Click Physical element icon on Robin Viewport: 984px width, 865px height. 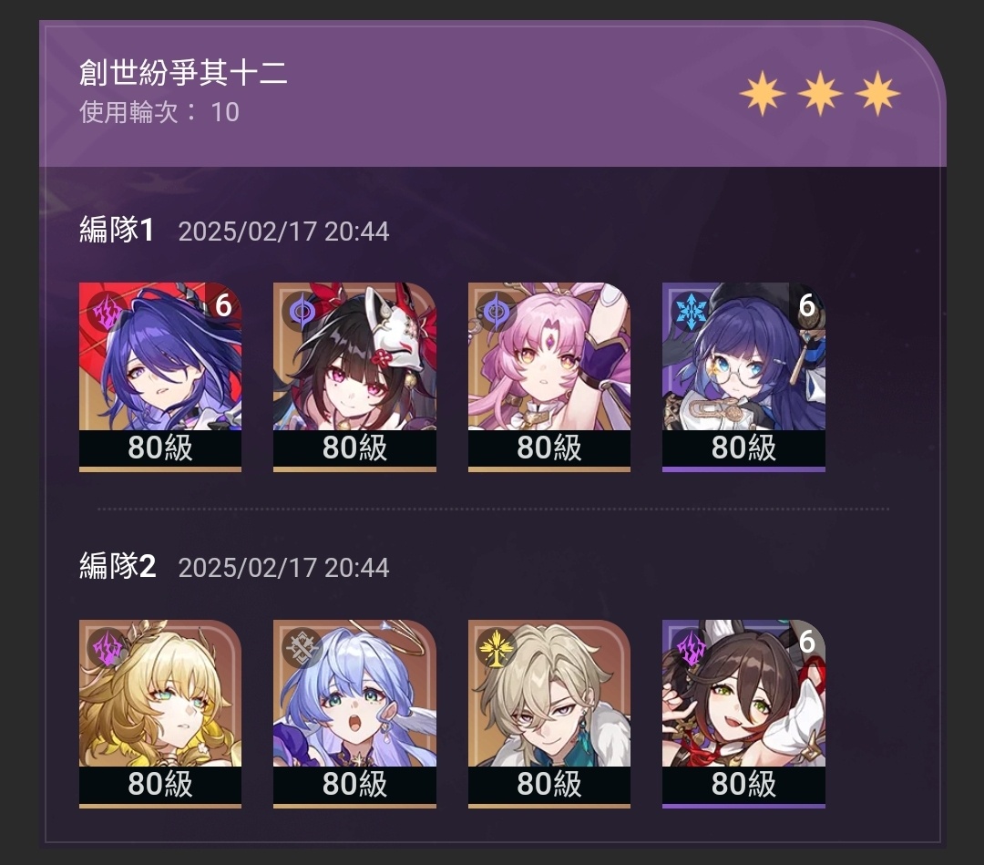click(302, 648)
